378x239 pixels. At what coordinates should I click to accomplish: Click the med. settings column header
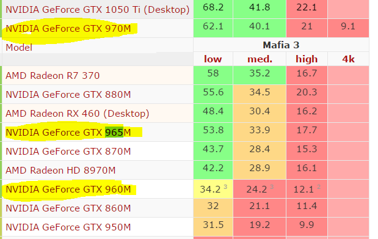[260, 59]
